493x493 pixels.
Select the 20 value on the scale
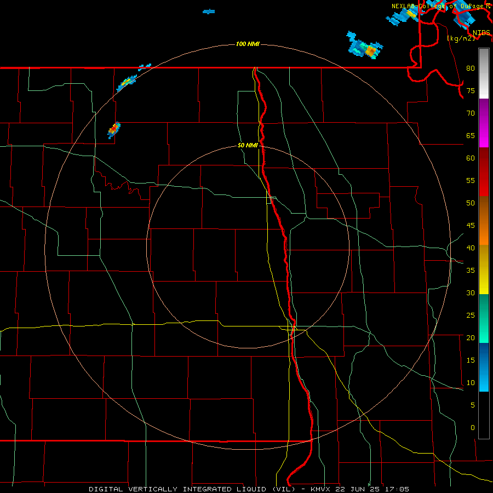[471, 338]
